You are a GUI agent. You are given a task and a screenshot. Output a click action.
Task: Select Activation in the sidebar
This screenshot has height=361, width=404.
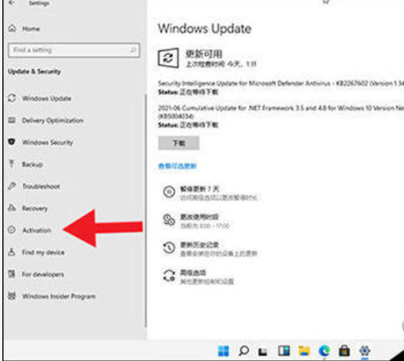tap(29, 230)
